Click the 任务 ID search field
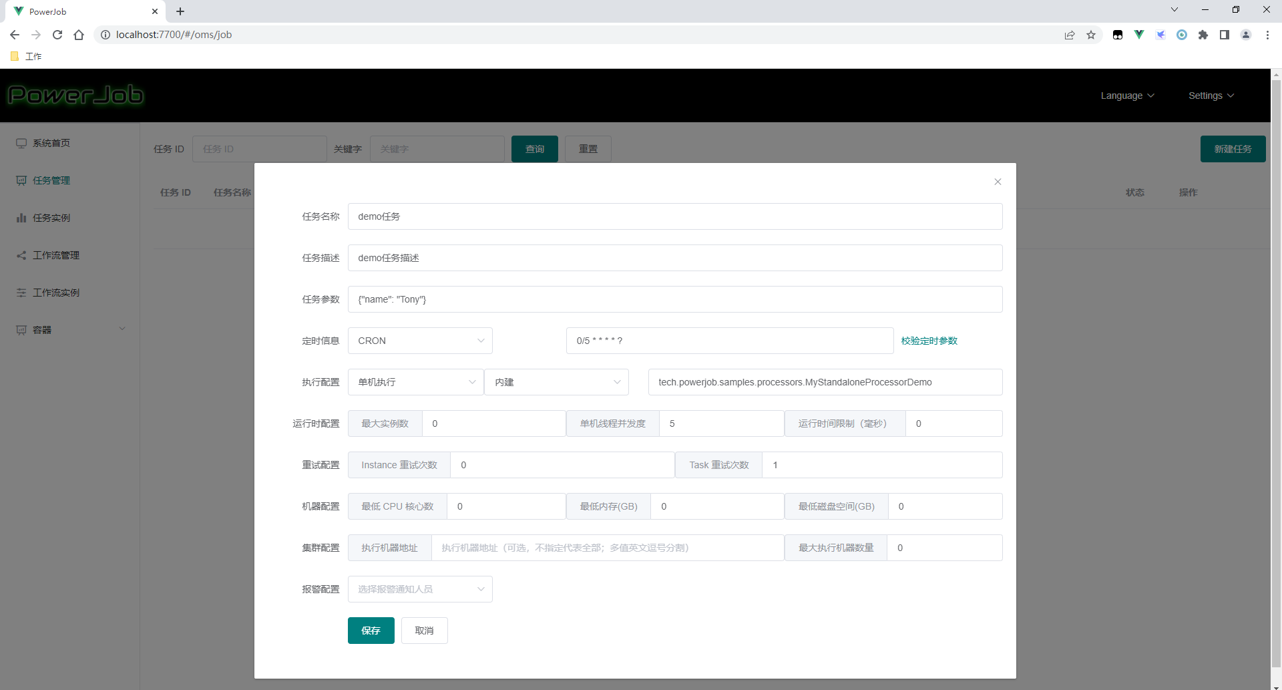Viewport: 1282px width, 690px height. point(260,149)
